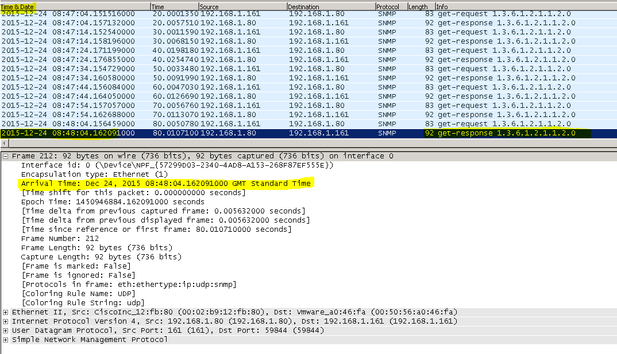Click the Source column header
Screen dimensions: 617x354
click(242, 7)
